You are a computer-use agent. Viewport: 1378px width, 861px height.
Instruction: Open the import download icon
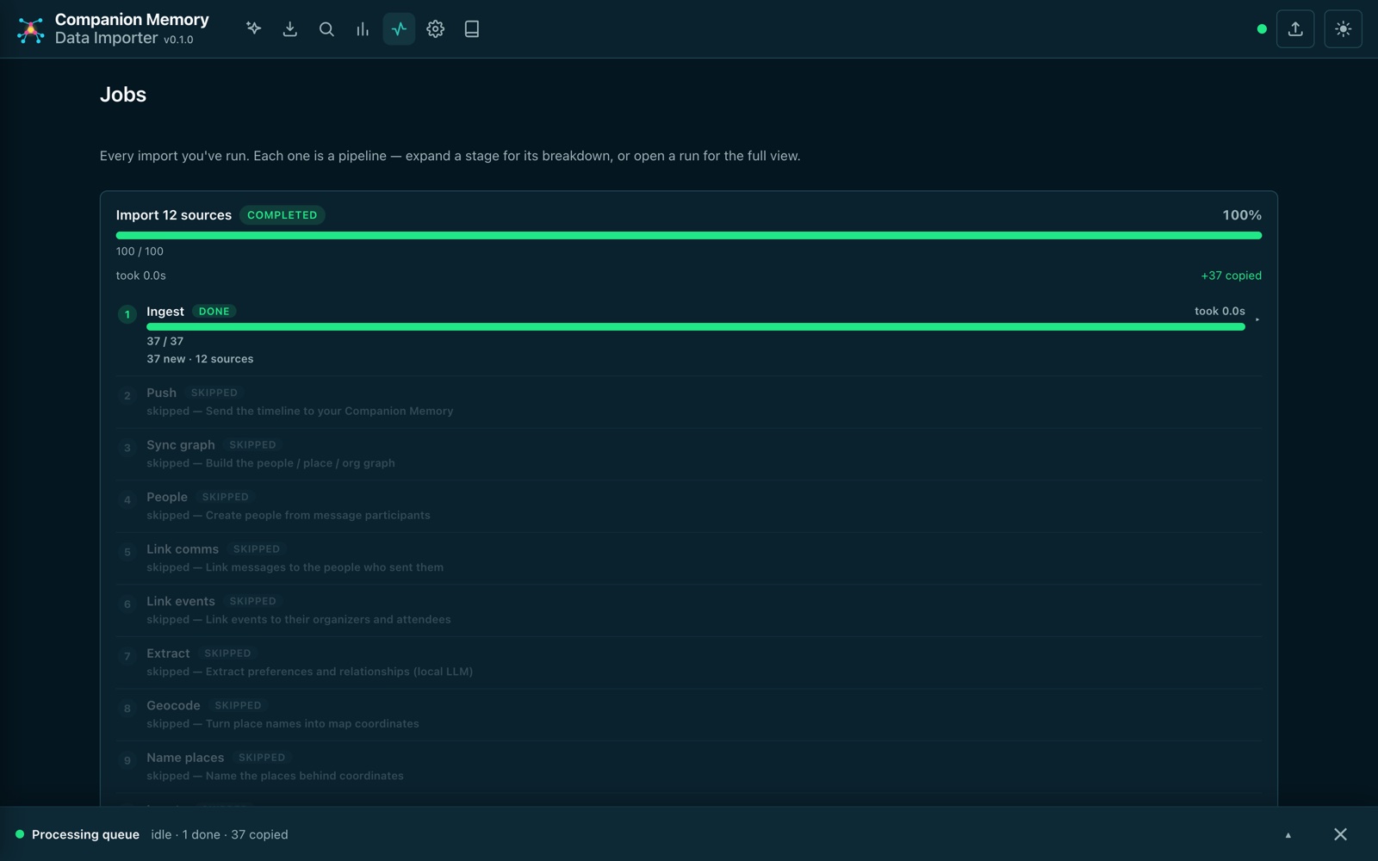[x=290, y=29]
